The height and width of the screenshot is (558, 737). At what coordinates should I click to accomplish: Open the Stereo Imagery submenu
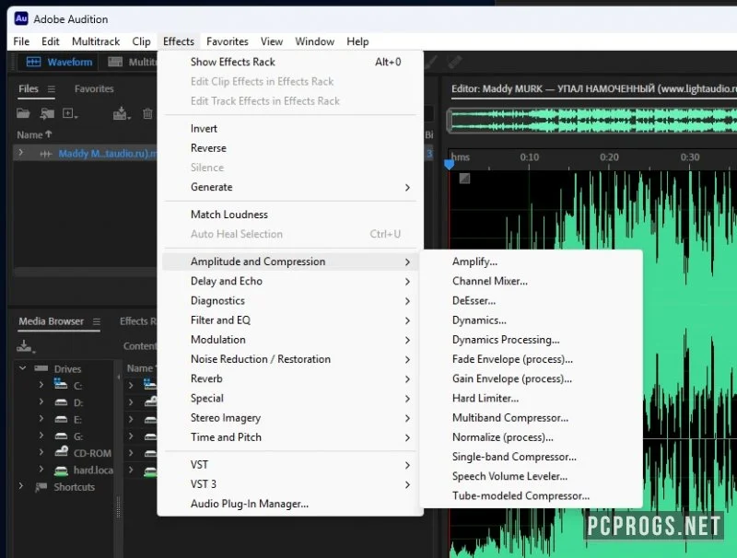pos(290,418)
